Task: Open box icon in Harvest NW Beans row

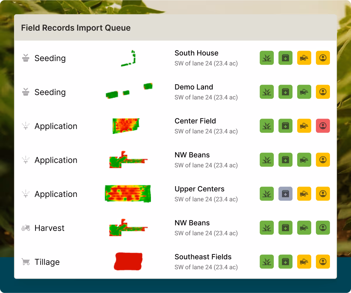Action: point(285,228)
